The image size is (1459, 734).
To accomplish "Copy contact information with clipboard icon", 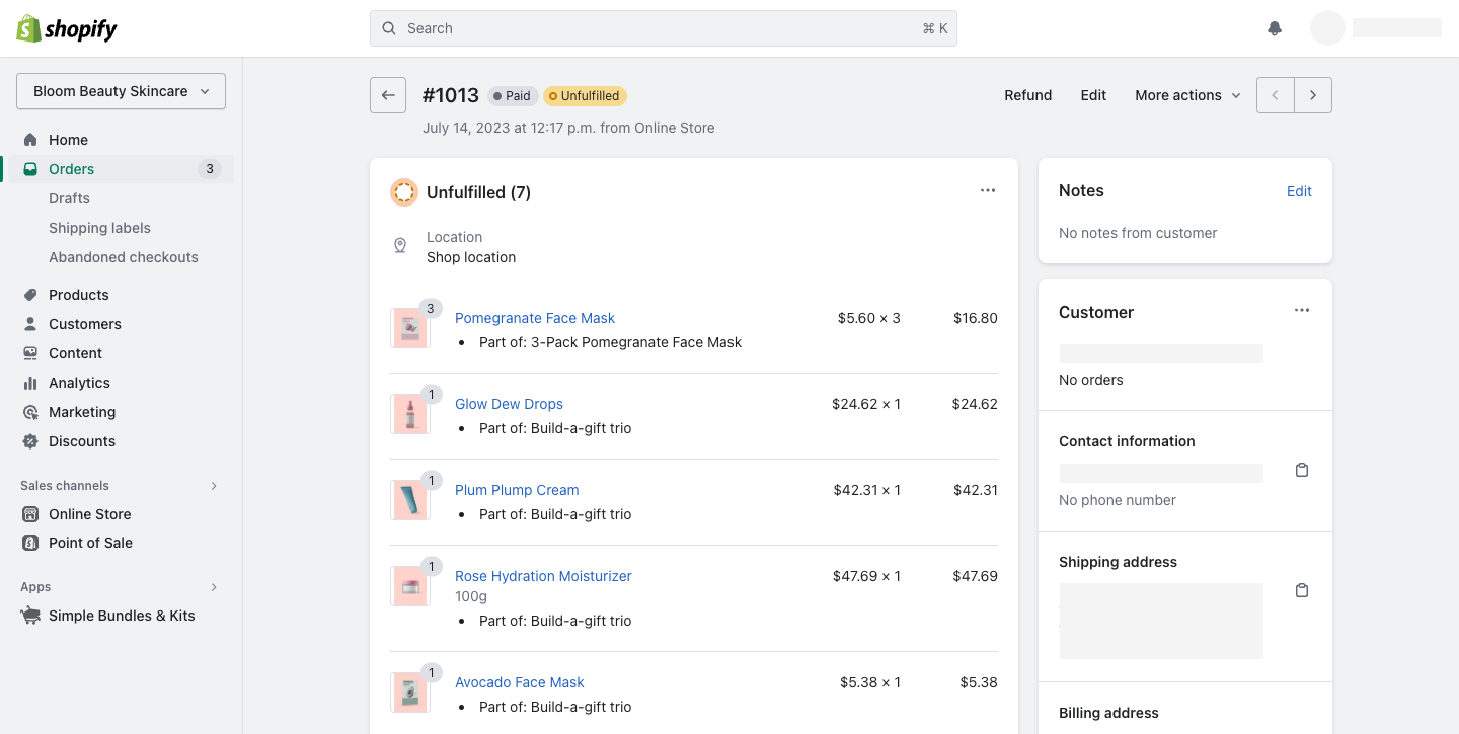I will 1301,470.
